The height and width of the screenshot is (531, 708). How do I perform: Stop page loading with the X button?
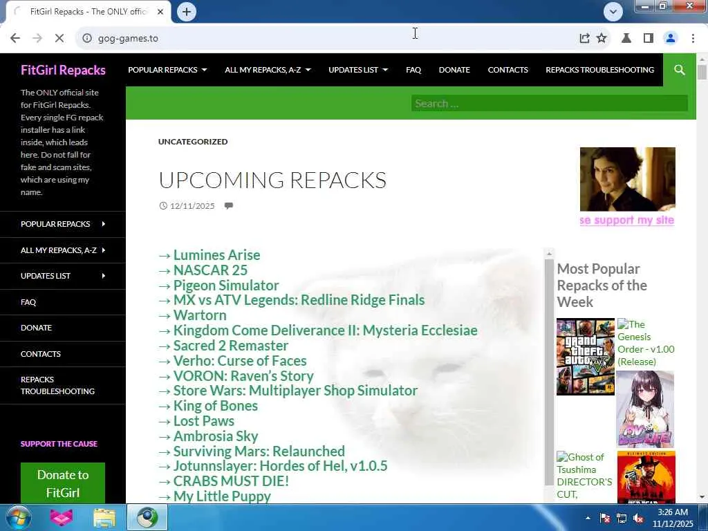(59, 39)
